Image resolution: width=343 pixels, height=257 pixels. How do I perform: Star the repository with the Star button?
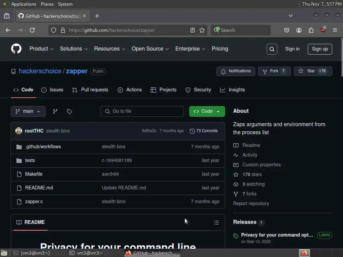[313, 71]
